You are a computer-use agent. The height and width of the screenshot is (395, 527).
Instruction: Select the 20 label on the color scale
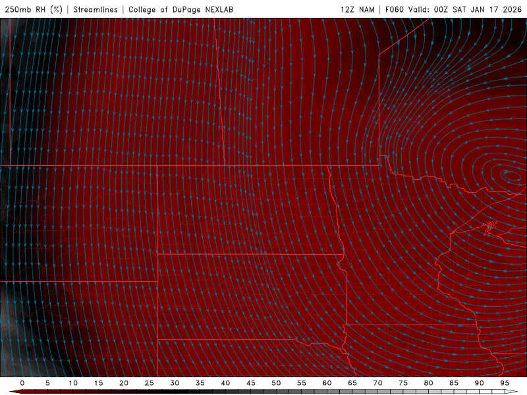(x=124, y=383)
